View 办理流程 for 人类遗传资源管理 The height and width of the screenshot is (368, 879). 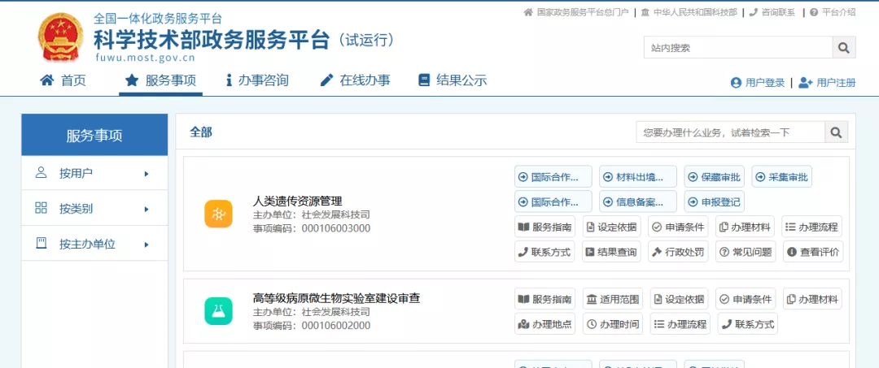click(811, 227)
